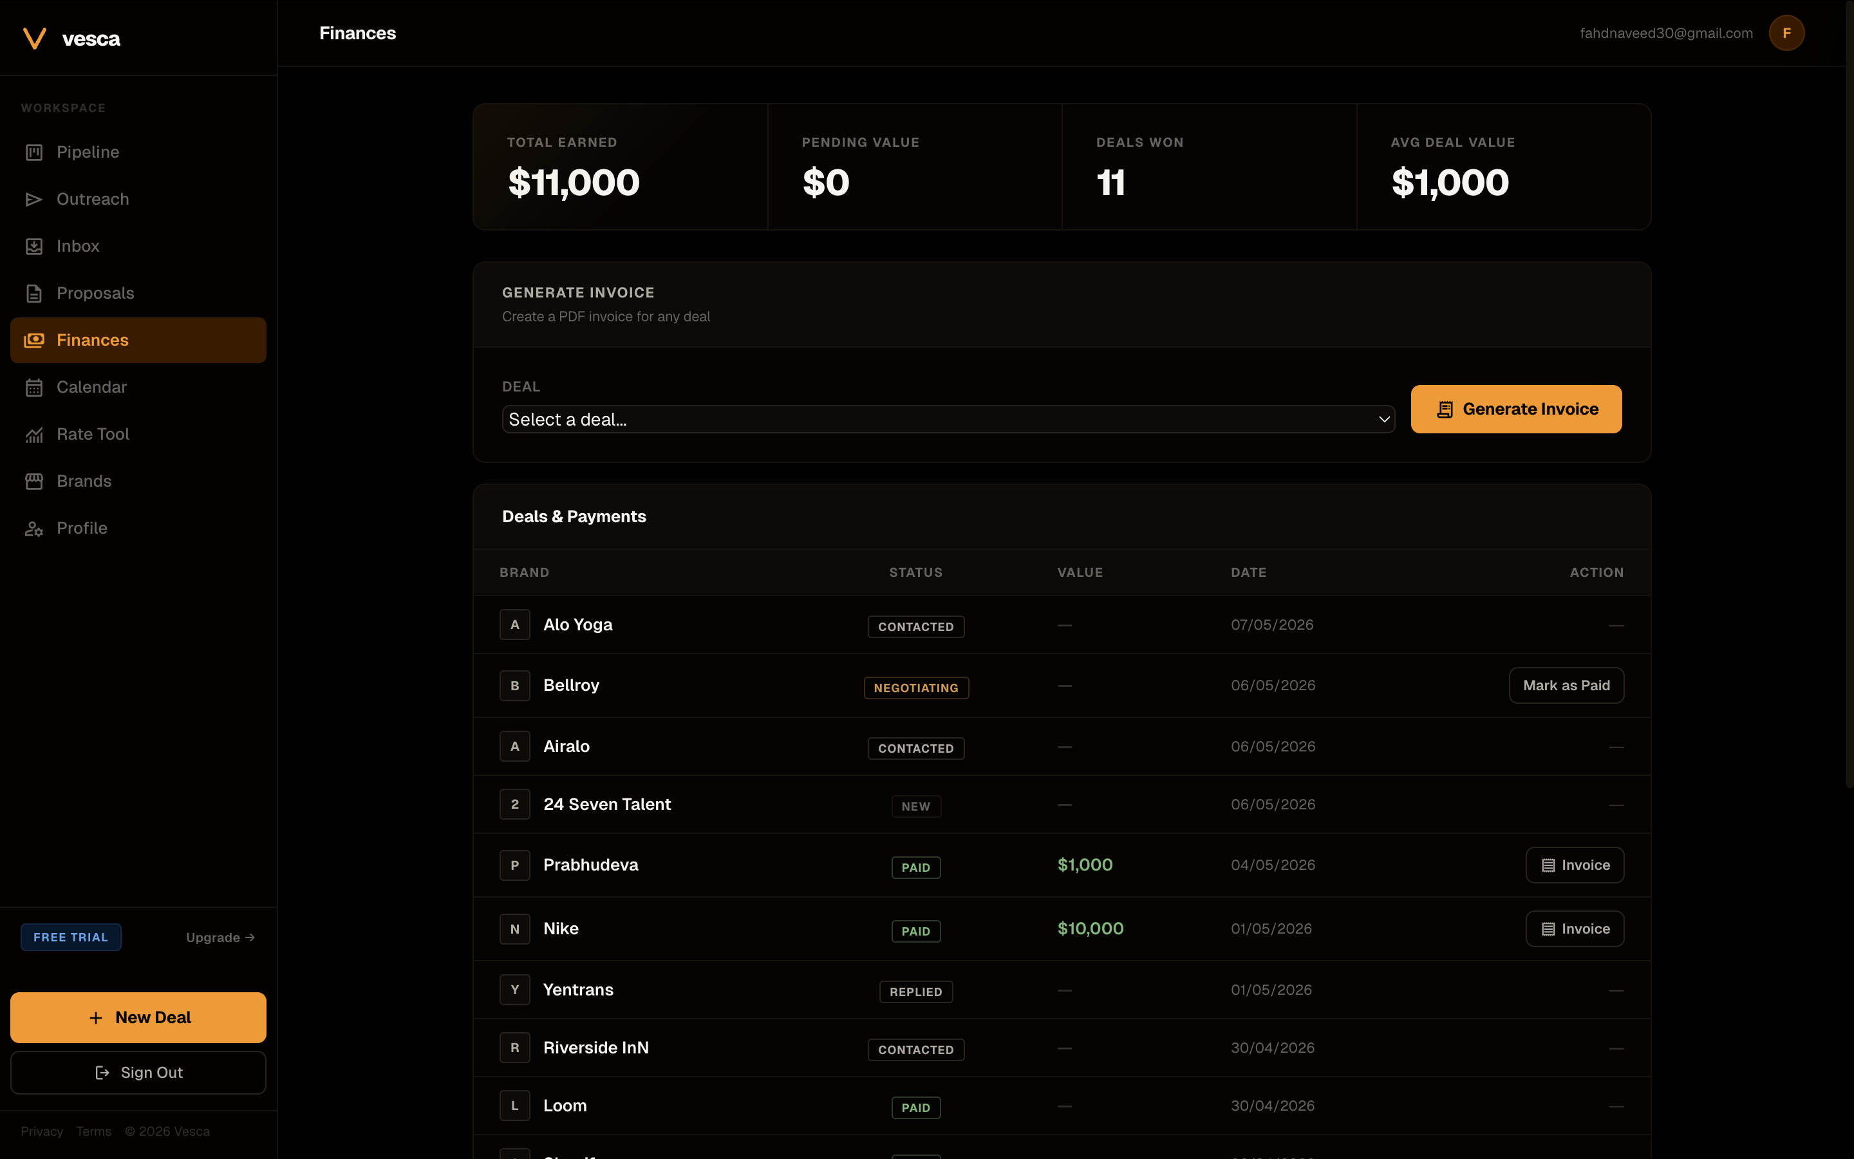
Task: Open the Nike Invoice button
Action: (x=1575, y=929)
